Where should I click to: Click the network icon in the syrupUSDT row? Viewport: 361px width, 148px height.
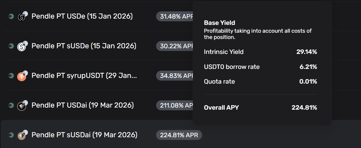click(11, 76)
